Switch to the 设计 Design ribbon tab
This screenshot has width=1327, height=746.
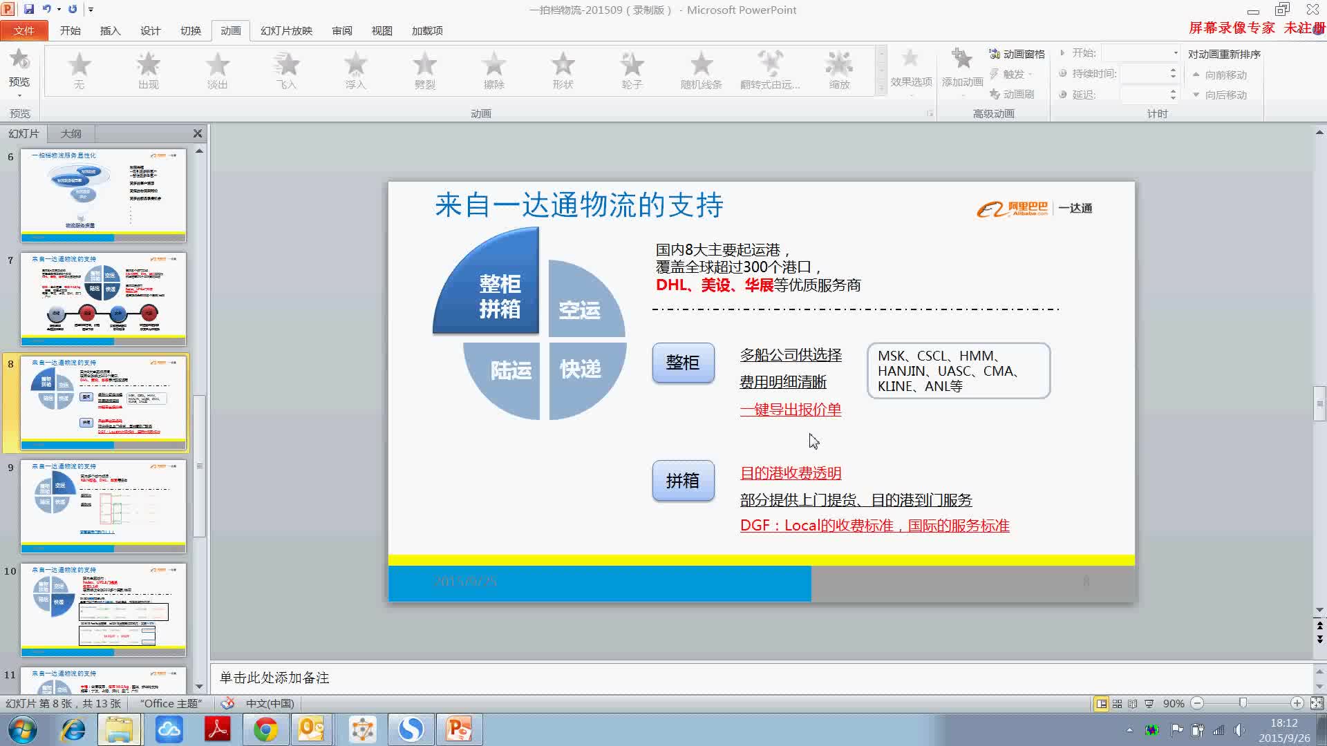[x=150, y=30]
